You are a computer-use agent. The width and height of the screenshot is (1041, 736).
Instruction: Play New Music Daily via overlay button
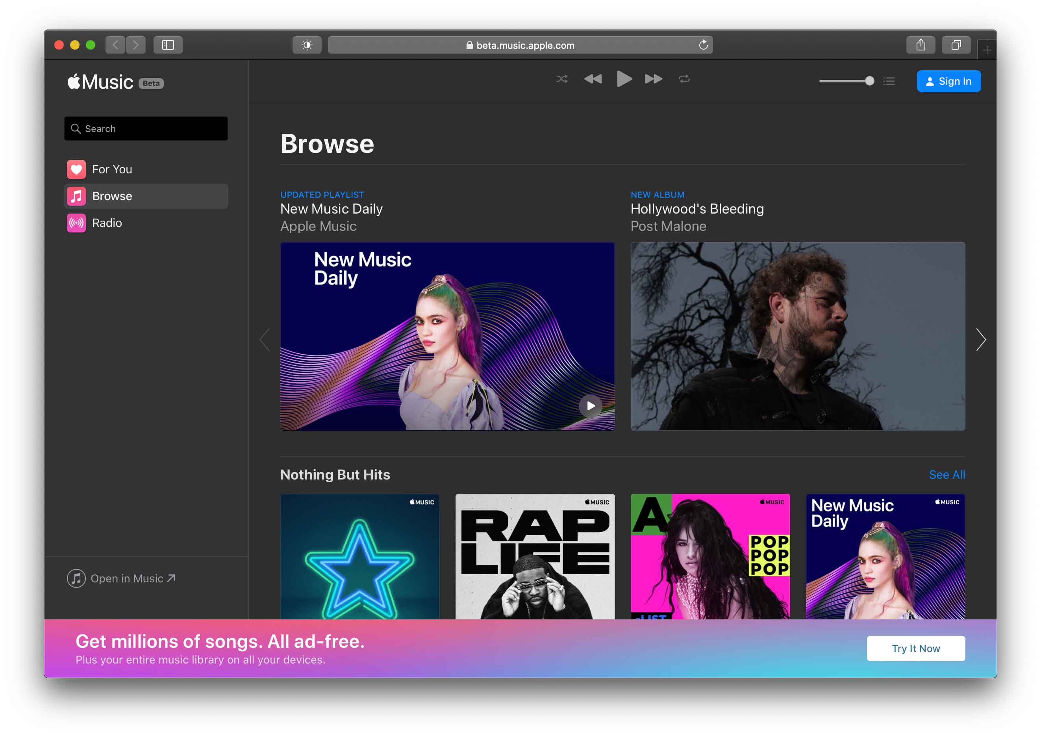point(590,406)
